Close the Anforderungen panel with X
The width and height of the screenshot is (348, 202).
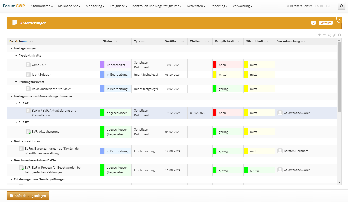click(339, 20)
